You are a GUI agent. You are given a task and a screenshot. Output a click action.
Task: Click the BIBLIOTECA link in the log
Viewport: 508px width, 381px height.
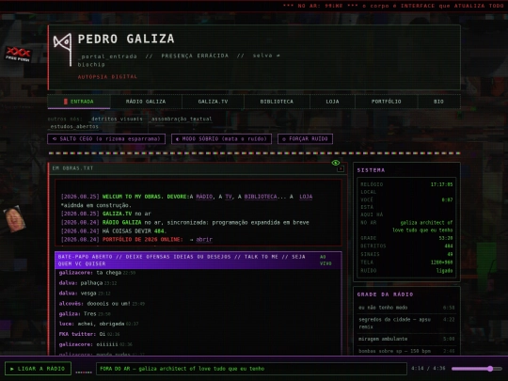coord(261,197)
